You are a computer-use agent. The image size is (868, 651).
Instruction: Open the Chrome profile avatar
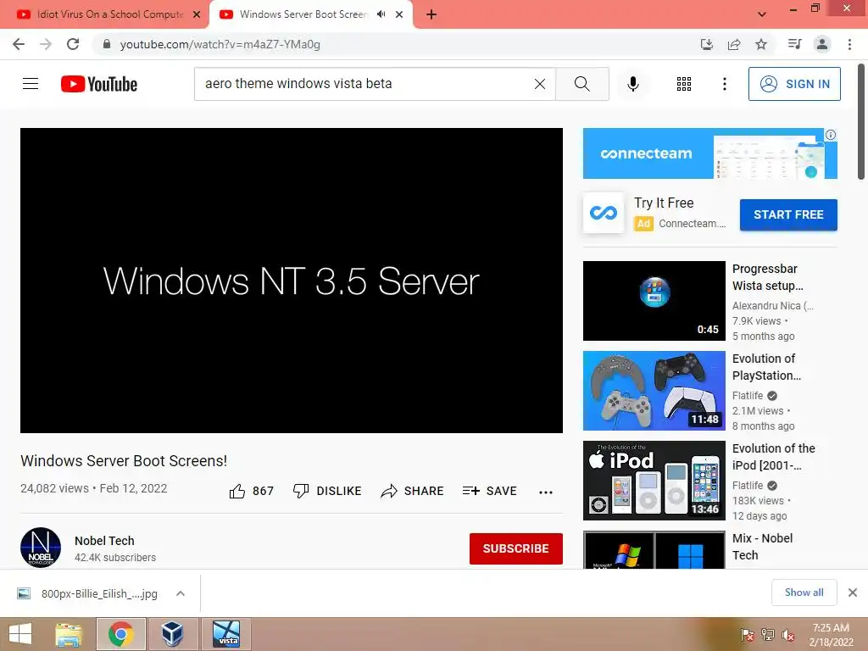(x=822, y=44)
